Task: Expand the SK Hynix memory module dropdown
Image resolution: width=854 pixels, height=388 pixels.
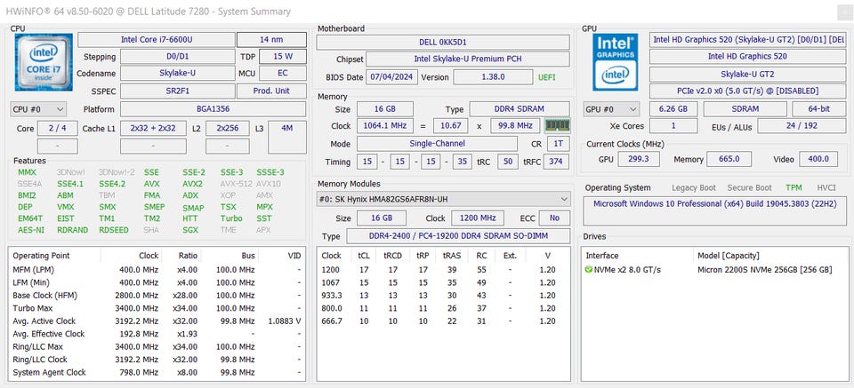Action: pos(443,200)
